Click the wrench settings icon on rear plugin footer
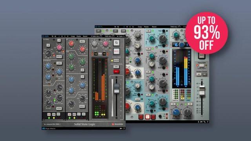Viewport: 251px width, 141px height. pos(205,122)
